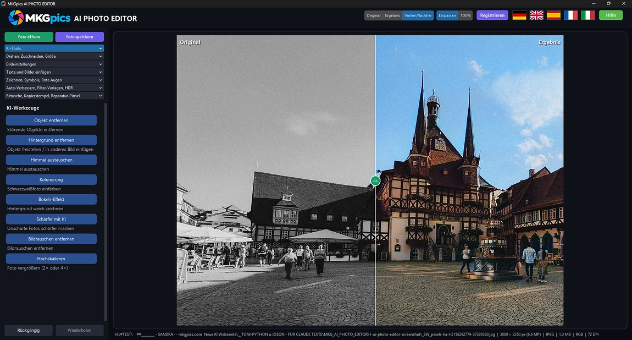Start the Hintergrund entfernen tool
This screenshot has width=632, height=340.
(51, 140)
